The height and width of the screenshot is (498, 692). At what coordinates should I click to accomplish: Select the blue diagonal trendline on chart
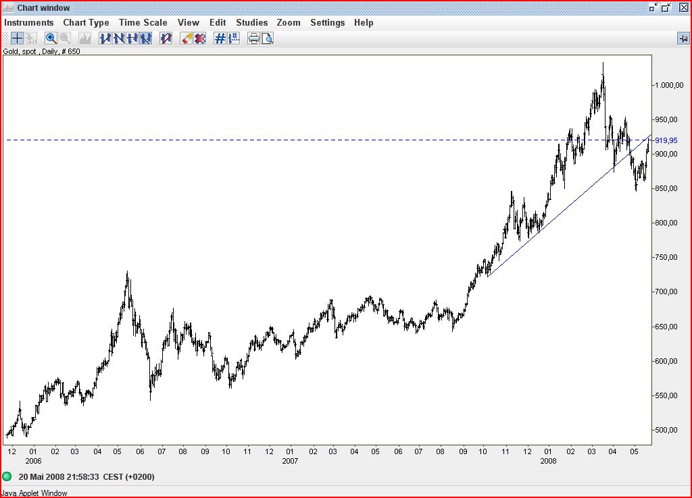point(569,205)
